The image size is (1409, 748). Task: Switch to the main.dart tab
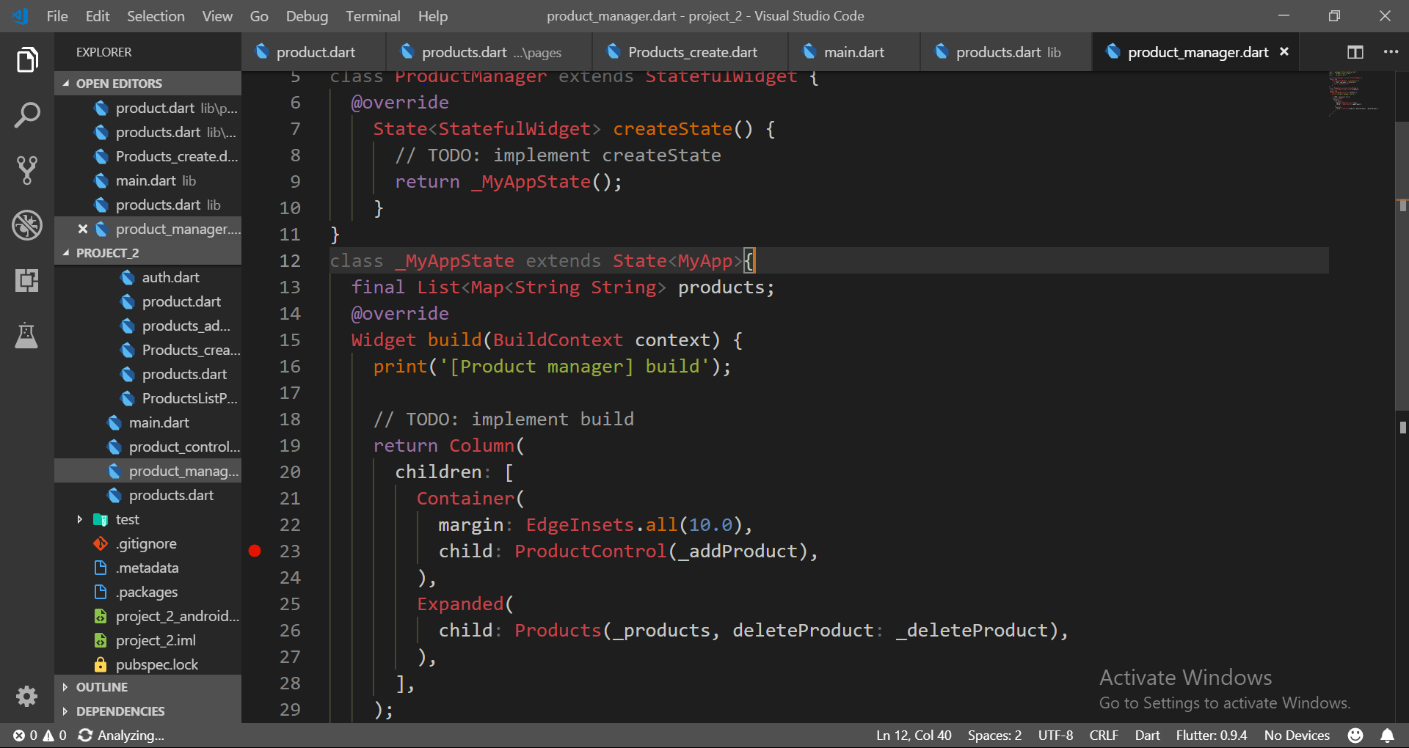point(854,52)
